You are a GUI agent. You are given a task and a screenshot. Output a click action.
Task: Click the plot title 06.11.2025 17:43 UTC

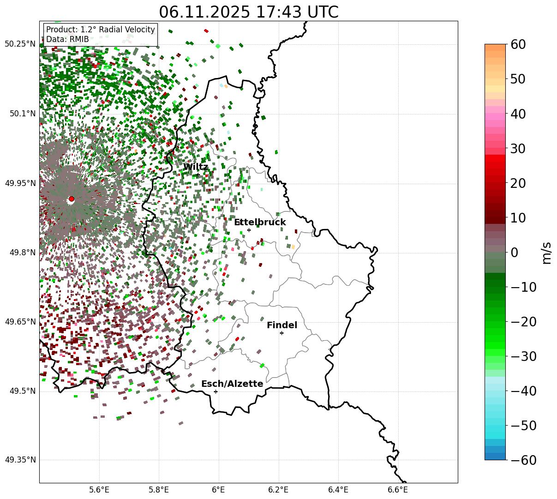249,12
